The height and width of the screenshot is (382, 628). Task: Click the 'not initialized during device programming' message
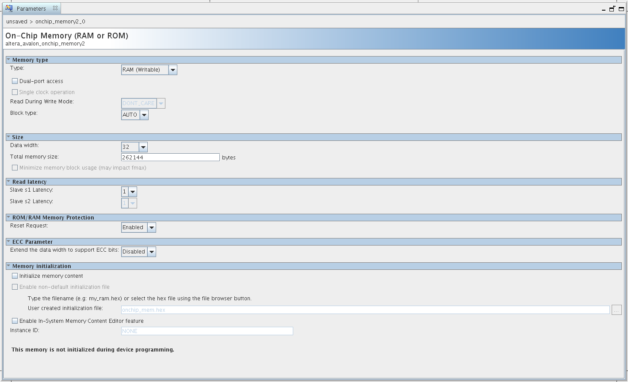click(x=93, y=350)
